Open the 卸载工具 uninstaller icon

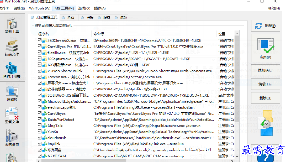12,25
